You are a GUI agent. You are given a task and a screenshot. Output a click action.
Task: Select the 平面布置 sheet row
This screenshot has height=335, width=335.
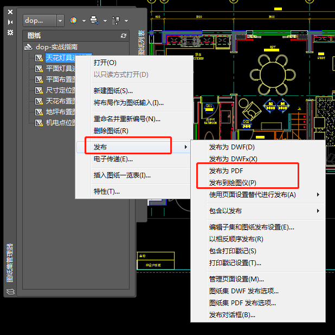click(61, 80)
